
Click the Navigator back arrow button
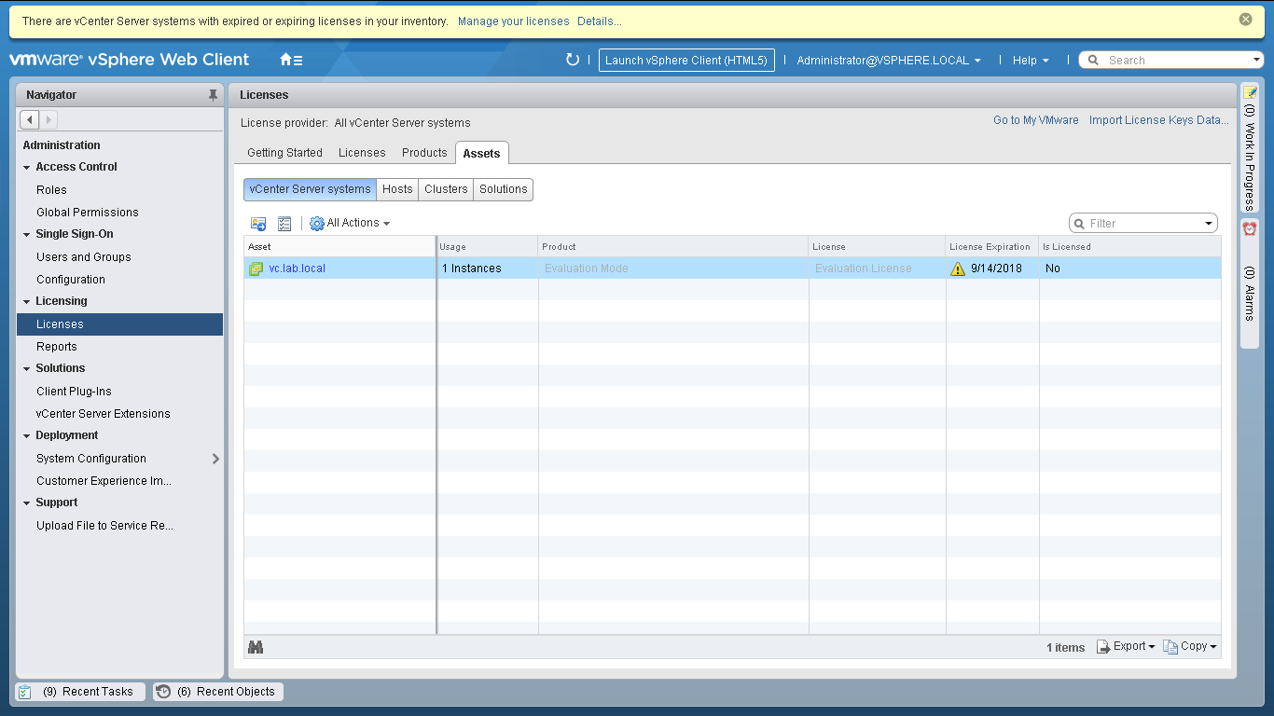click(29, 119)
